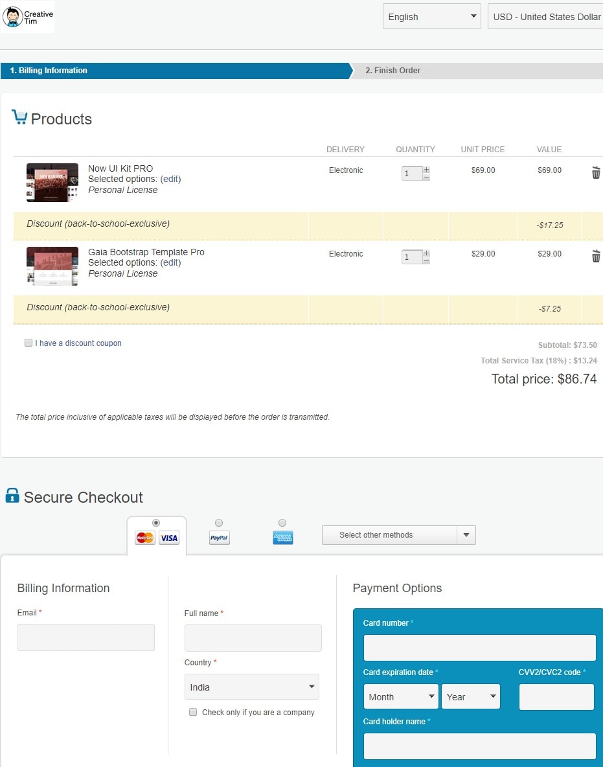Delete Now UI Kit PRO from cart
The height and width of the screenshot is (767, 603).
(596, 173)
